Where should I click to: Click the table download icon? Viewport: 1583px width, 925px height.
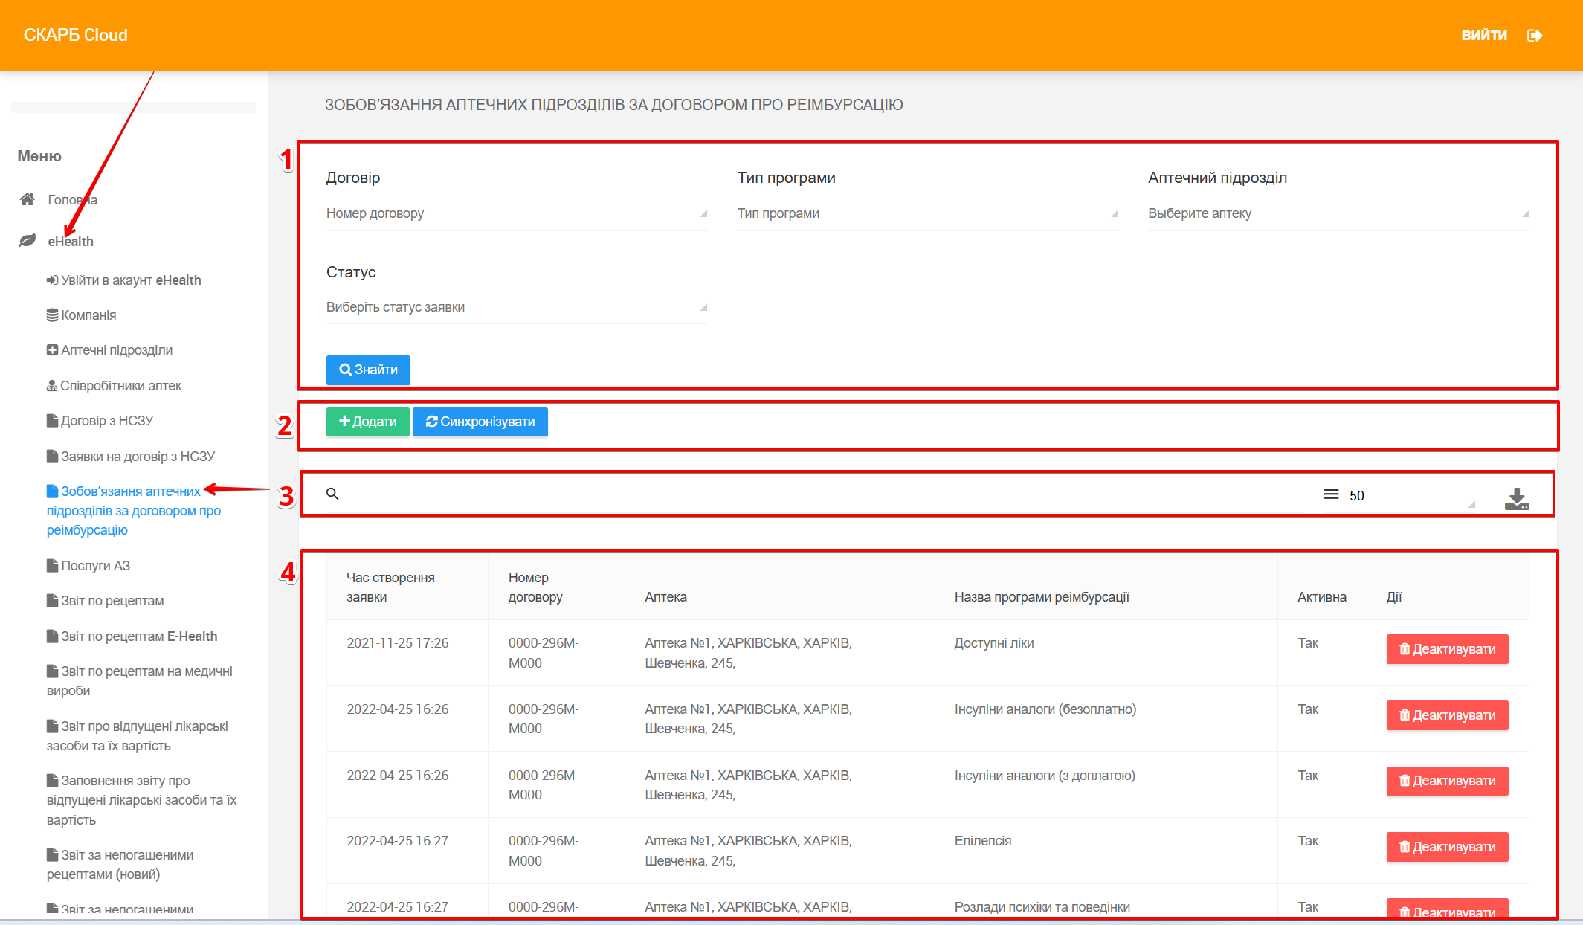point(1516,498)
